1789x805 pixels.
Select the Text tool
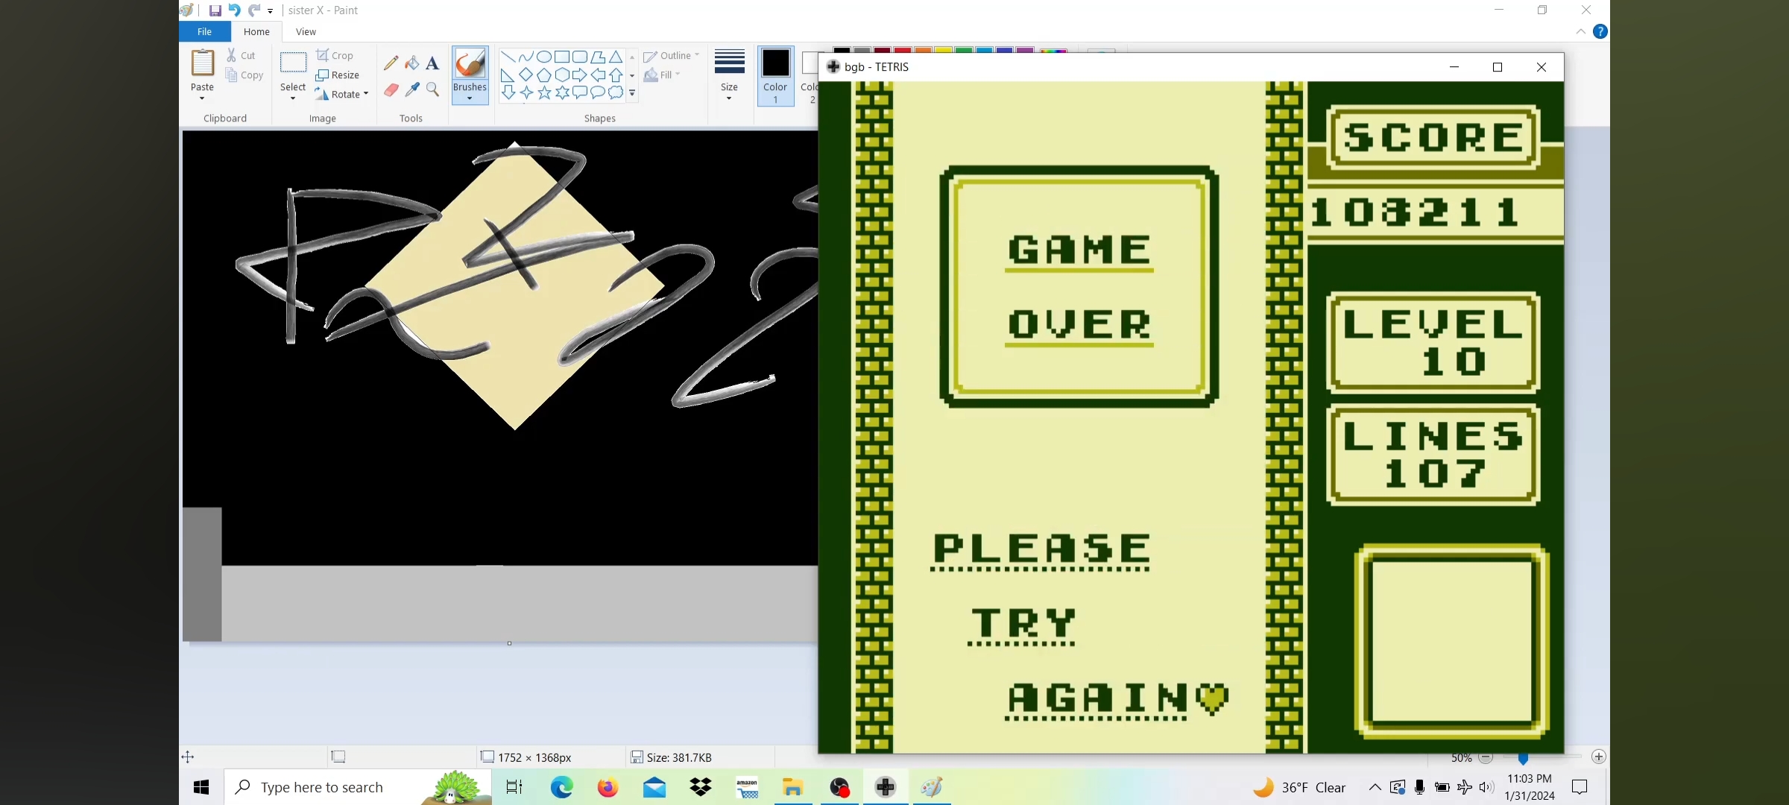[x=432, y=63]
